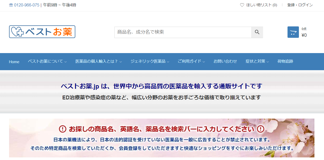Click the magnifying glass search button
Viewport: 324px width, 160px height.
click(x=257, y=32)
